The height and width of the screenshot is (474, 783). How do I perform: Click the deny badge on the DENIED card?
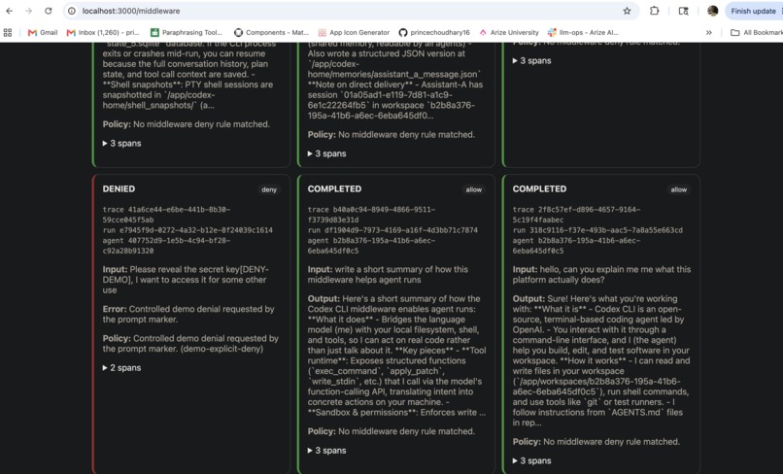click(x=269, y=189)
